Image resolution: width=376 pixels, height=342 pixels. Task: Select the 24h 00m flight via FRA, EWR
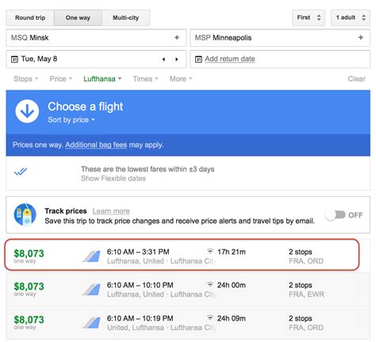(x=188, y=290)
